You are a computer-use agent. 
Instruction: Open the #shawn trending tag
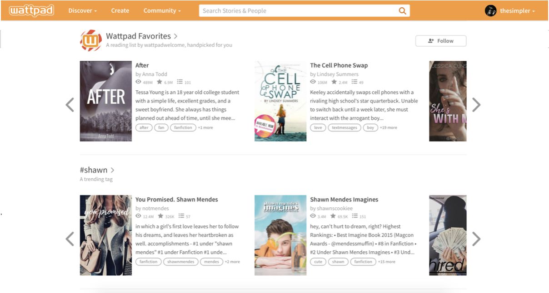[97, 170]
